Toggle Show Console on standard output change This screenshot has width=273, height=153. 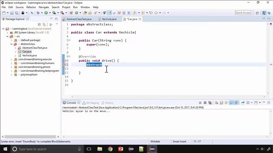tap(231, 103)
